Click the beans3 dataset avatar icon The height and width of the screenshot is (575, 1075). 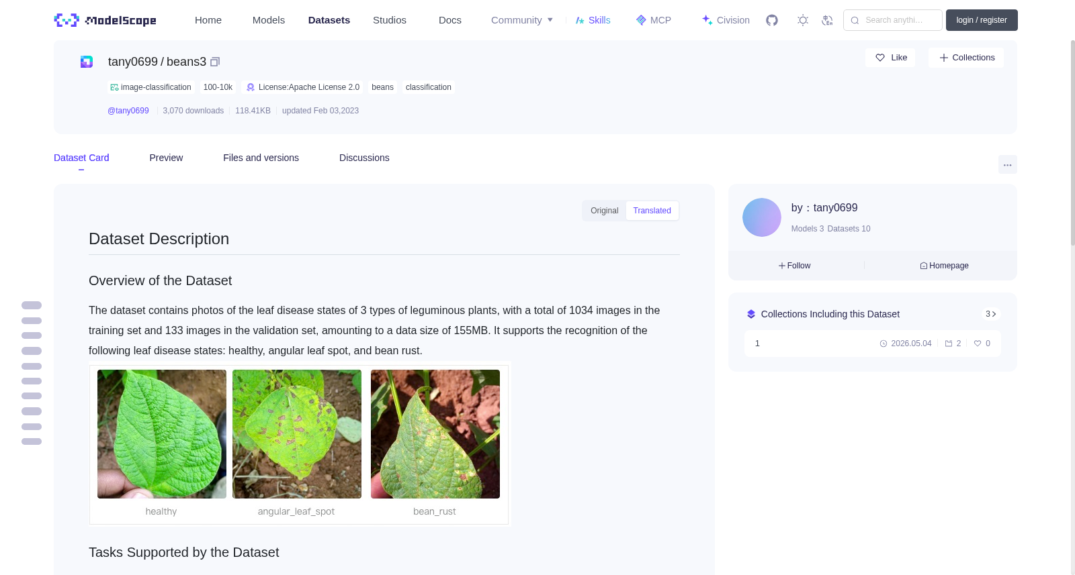87,62
